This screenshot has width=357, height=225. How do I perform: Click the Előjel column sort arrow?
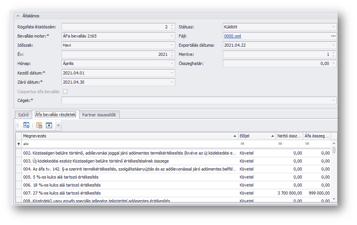click(272, 136)
